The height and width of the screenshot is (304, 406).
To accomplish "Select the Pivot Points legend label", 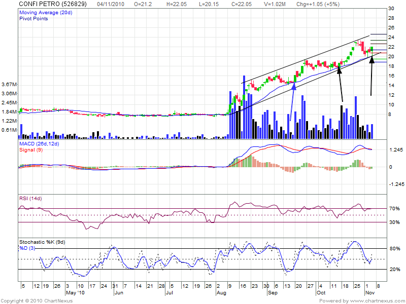I will [33, 18].
